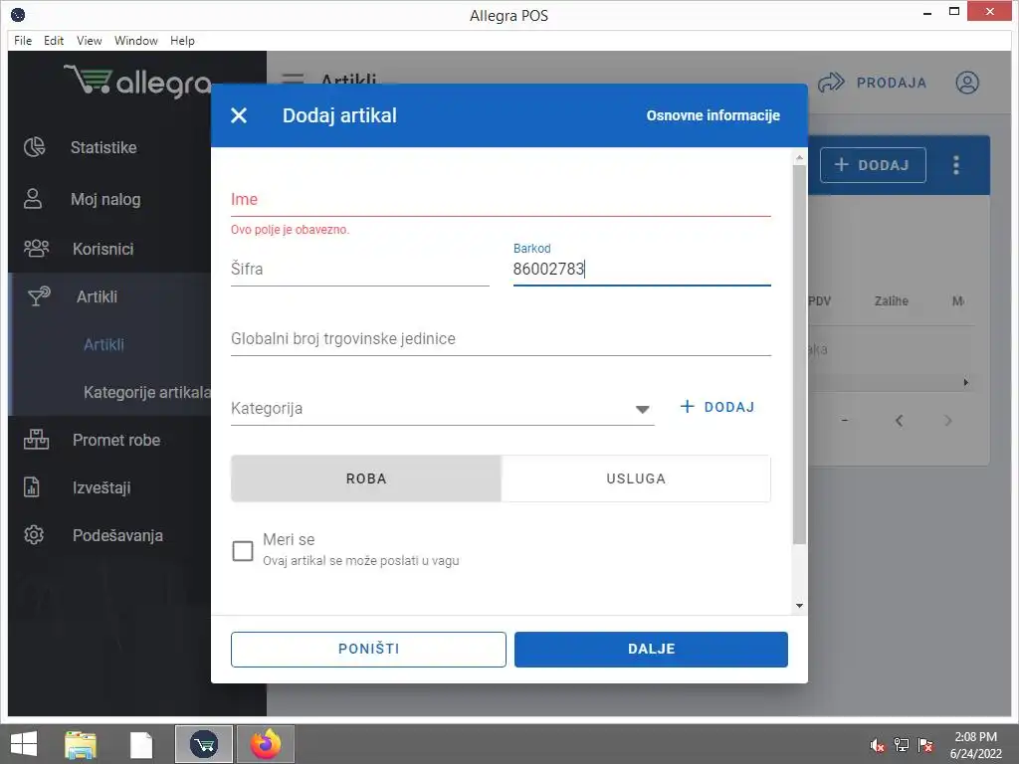Click Globalni broj trgovinske jedinice field
This screenshot has height=764, width=1019.
501,338
